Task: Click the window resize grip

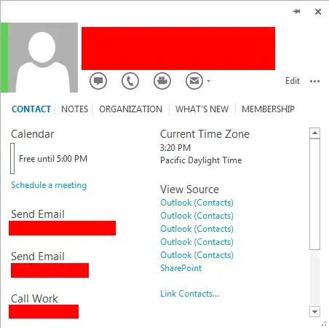Action: pyautogui.click(x=324, y=324)
